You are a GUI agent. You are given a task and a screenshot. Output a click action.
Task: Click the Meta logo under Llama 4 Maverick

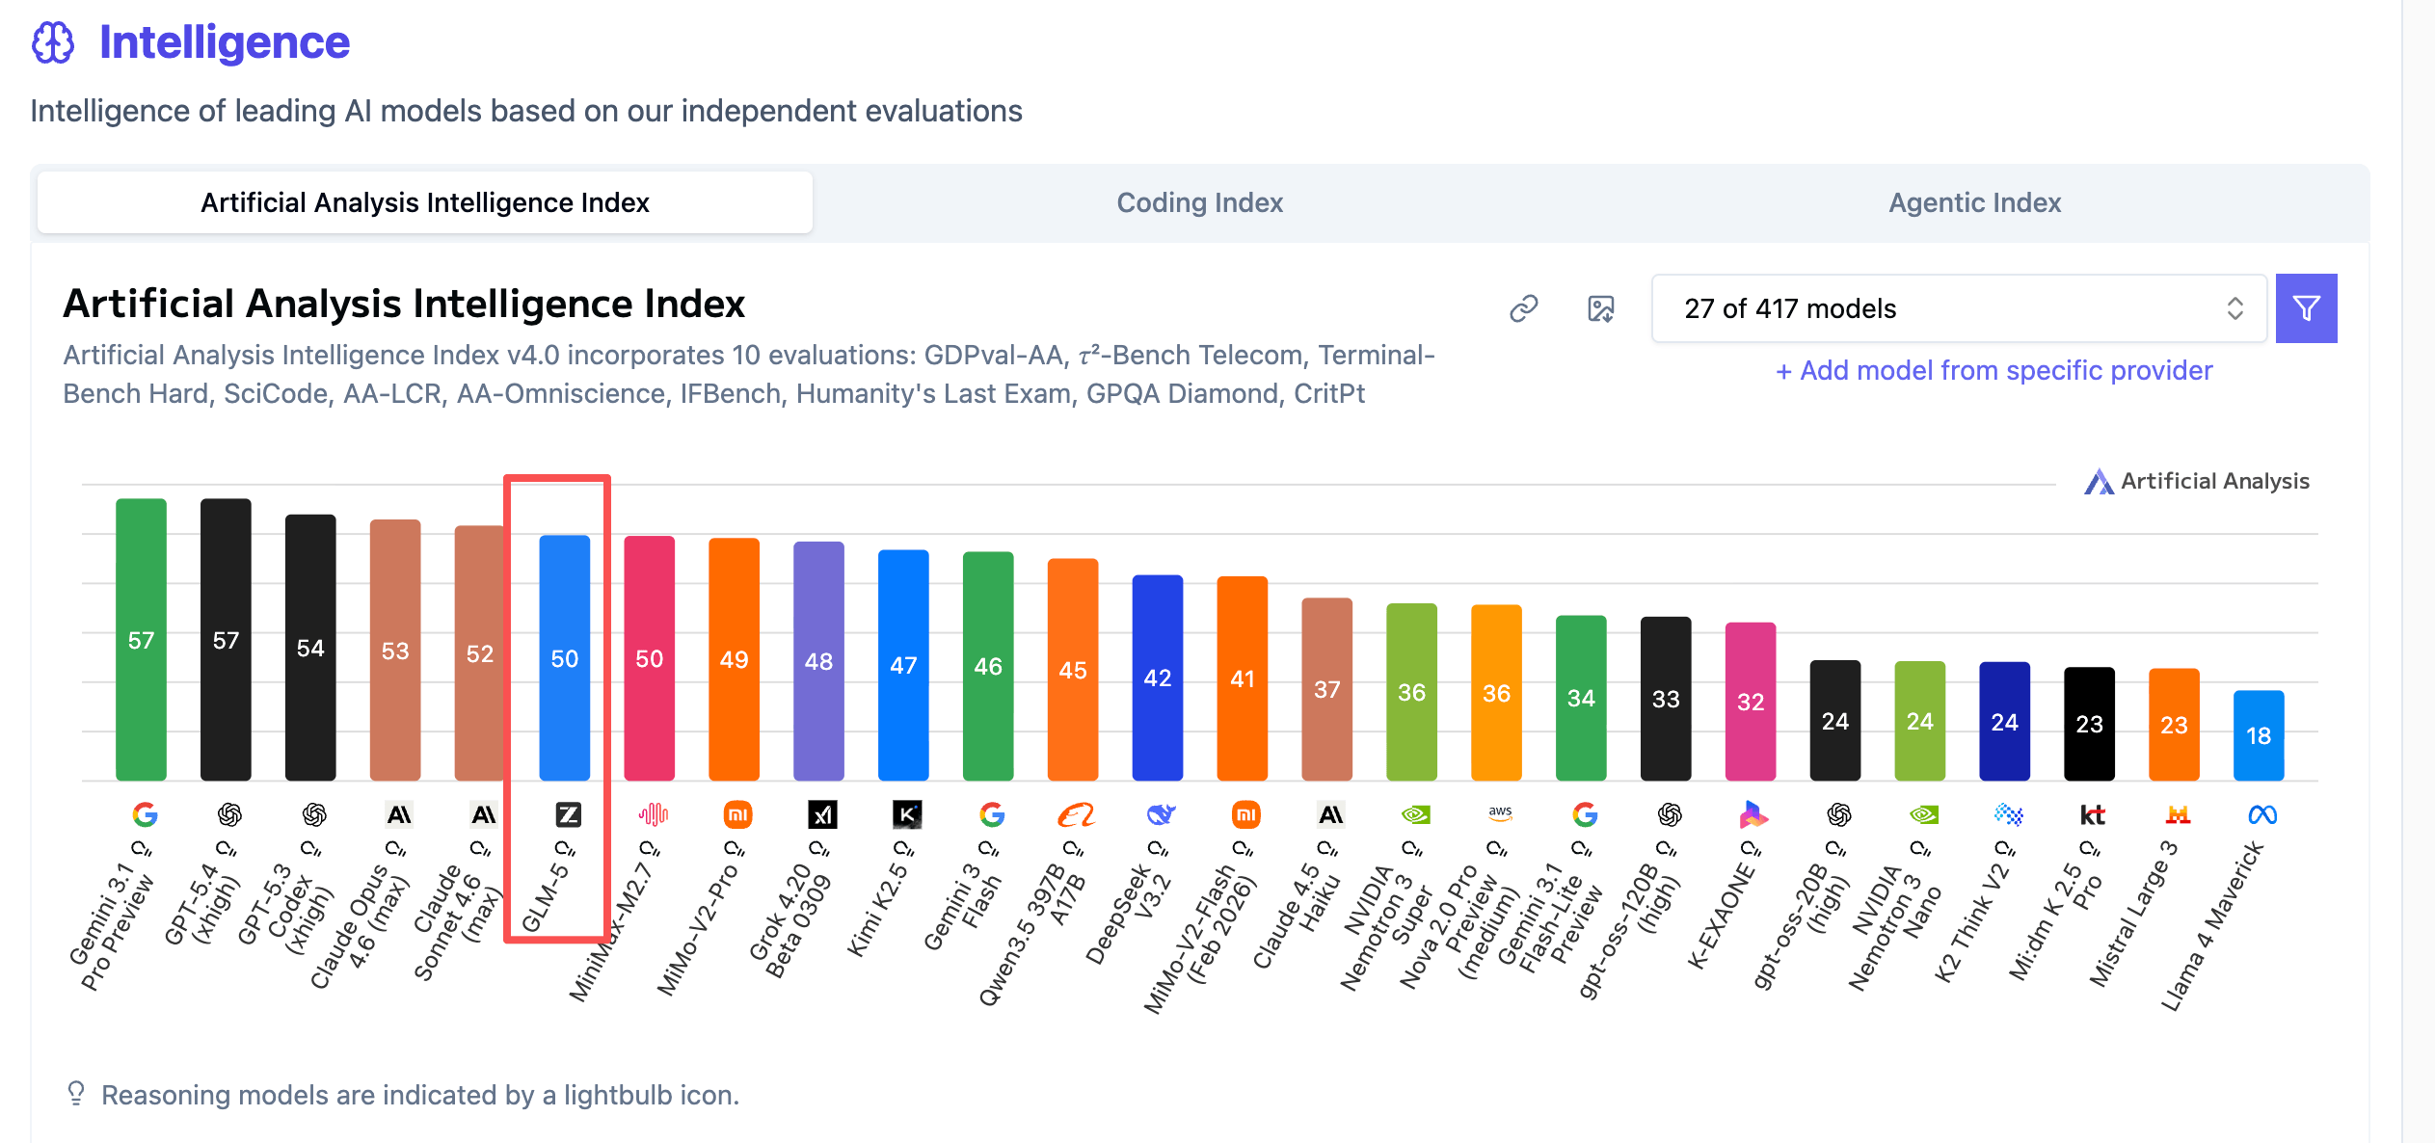pos(2261,815)
